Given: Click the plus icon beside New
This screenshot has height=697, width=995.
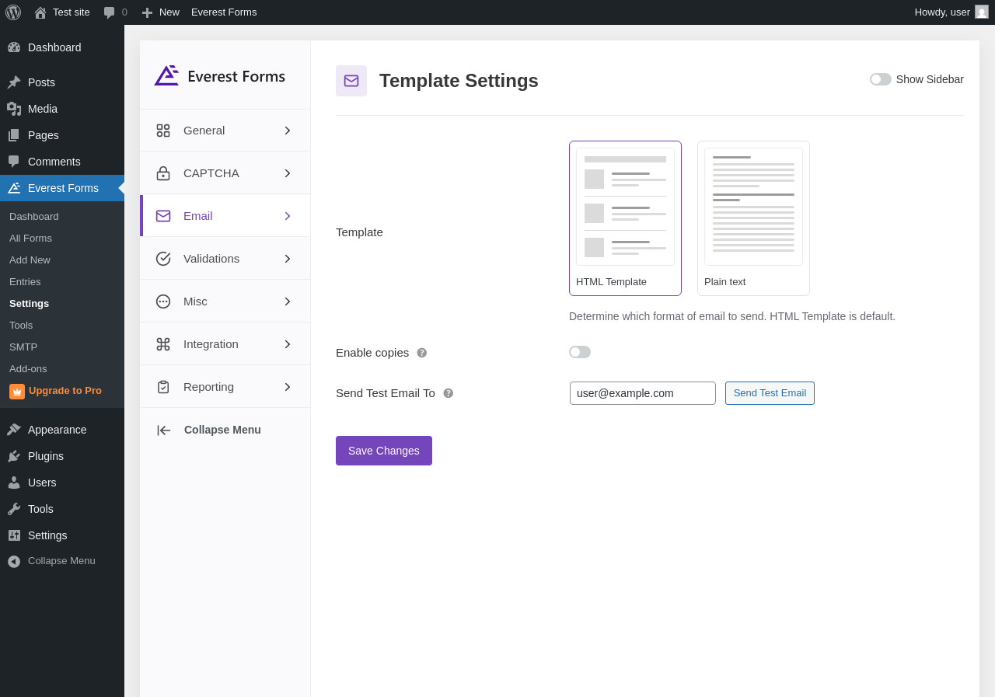Looking at the screenshot, I should coord(147,12).
